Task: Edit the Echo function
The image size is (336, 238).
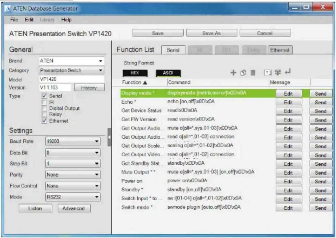Action: 289,102
